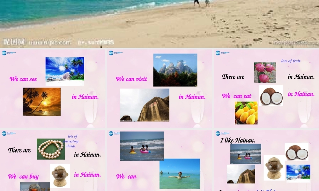
Task: Open the sandy beach shoreline image at top
Action: pyautogui.click(x=159, y=24)
